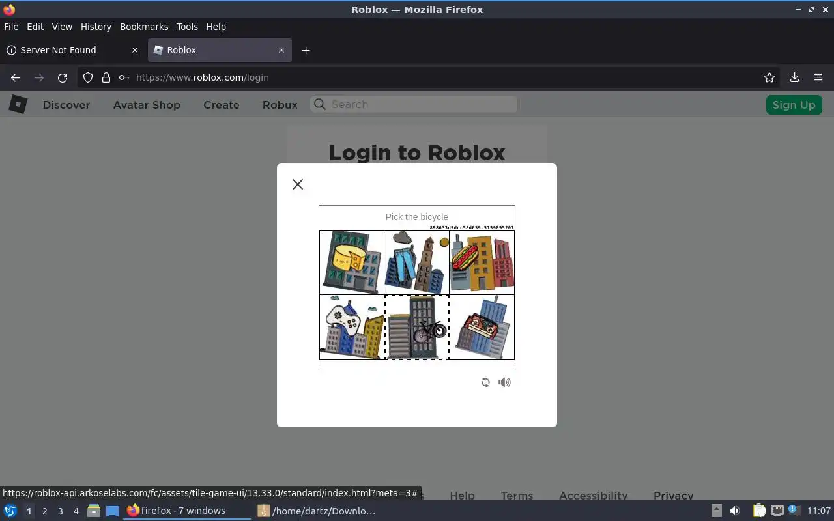Image resolution: width=834 pixels, height=521 pixels.
Task: Click the green Sign Up button
Action: click(x=794, y=105)
